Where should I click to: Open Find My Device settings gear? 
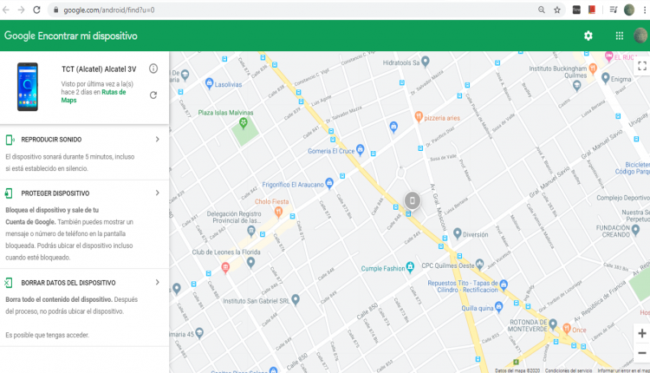588,36
